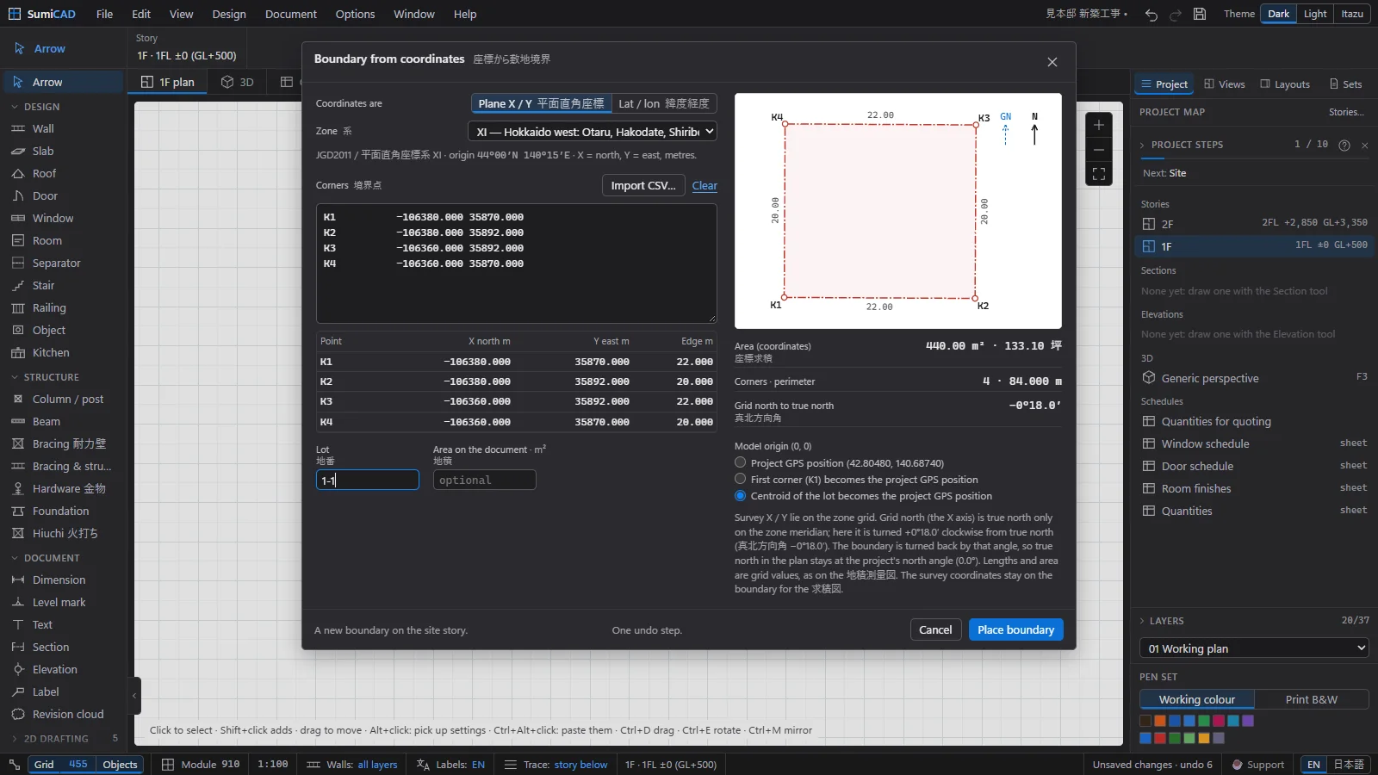Switch to the 3D view tab
This screenshot has width=1378, height=775.
[238, 82]
